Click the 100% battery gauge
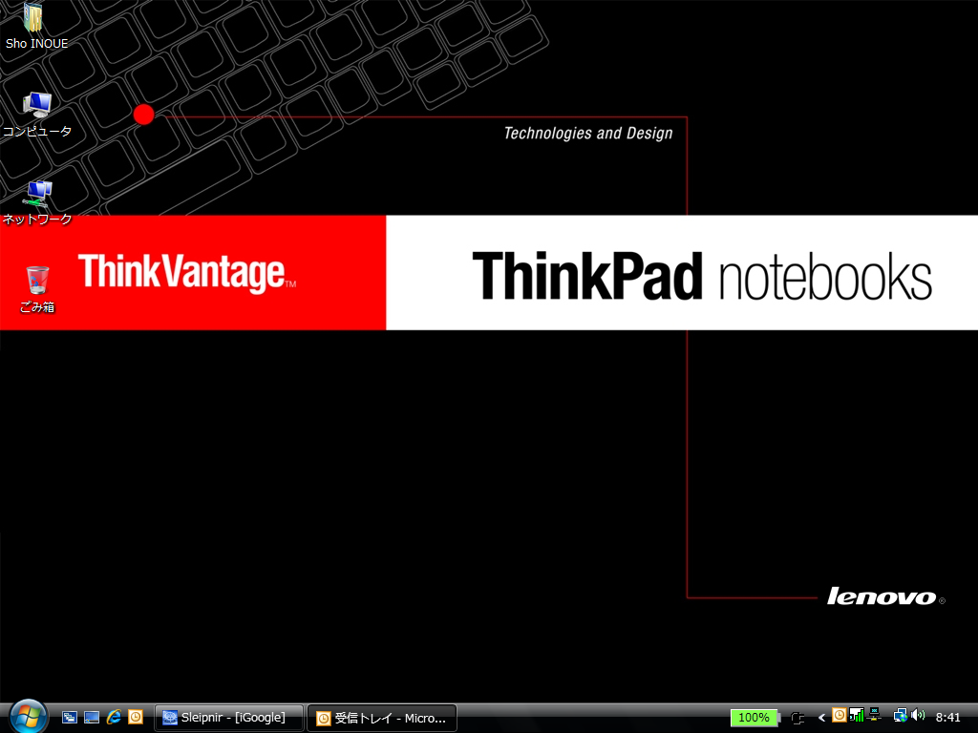 [x=755, y=718]
